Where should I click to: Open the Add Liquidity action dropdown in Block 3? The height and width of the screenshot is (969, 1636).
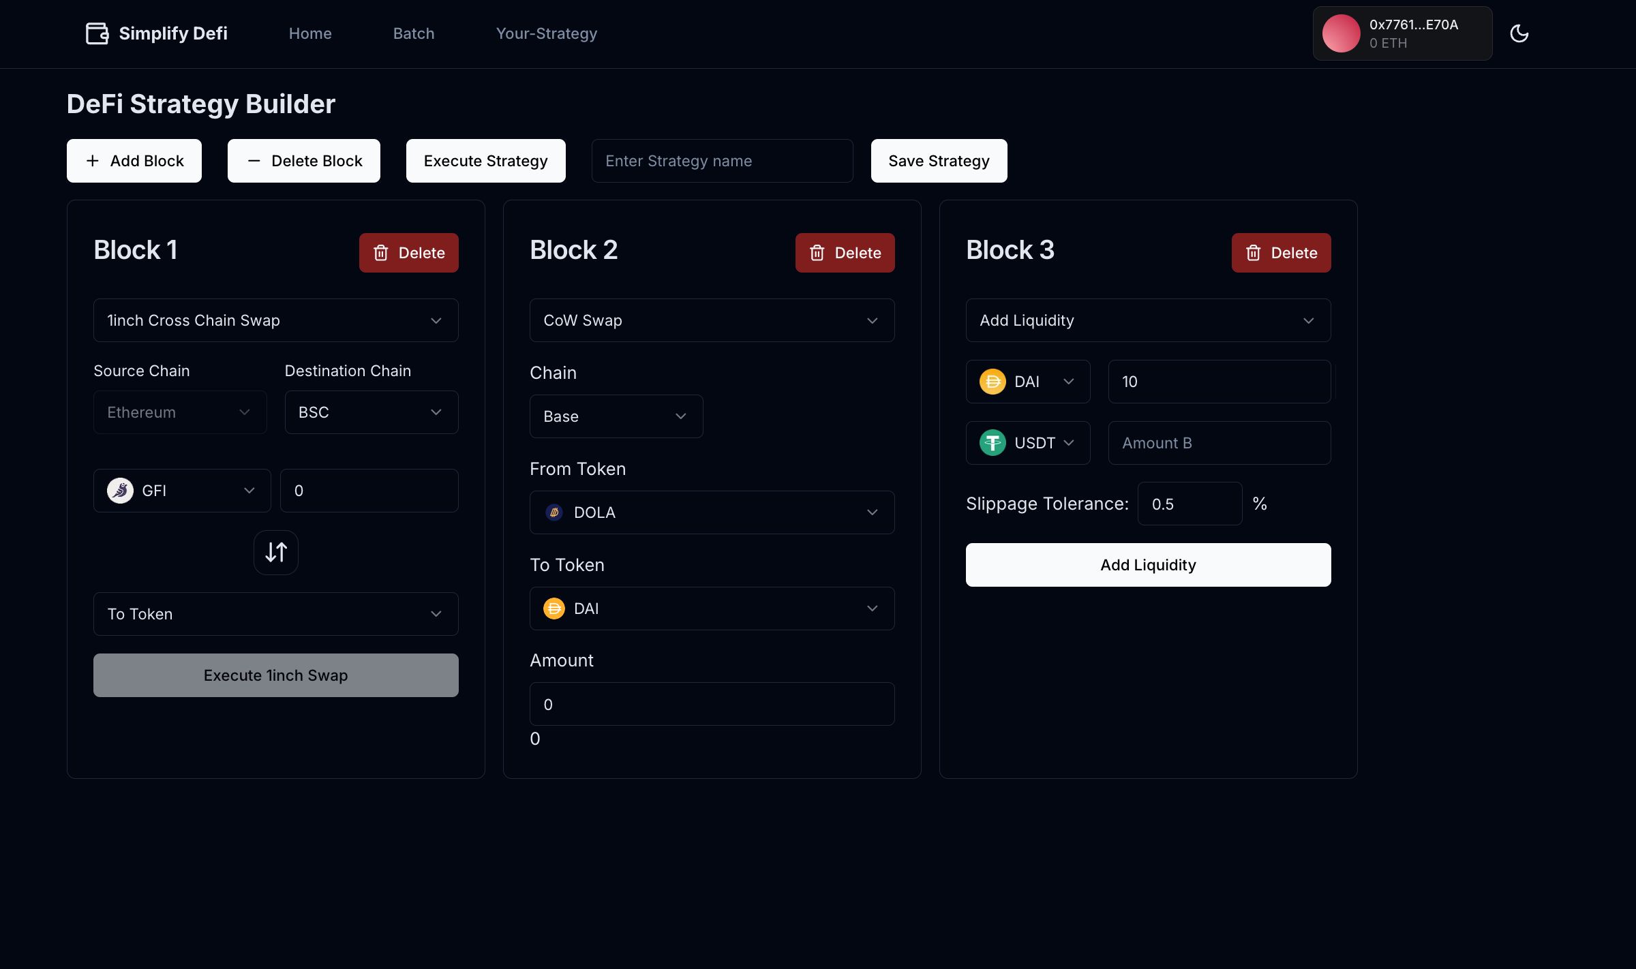(x=1149, y=320)
